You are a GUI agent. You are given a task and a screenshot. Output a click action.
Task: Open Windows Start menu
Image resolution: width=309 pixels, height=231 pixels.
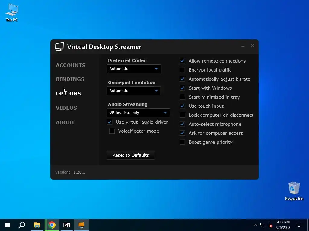[x=7, y=225]
